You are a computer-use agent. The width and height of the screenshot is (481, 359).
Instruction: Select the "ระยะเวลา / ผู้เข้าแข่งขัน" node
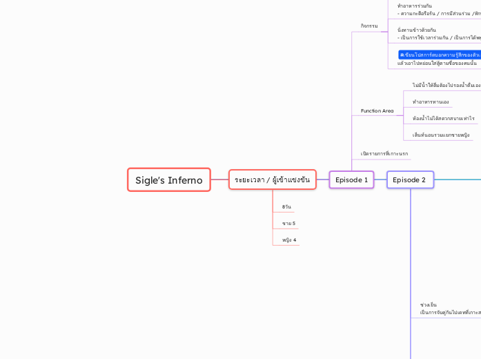[x=273, y=179]
